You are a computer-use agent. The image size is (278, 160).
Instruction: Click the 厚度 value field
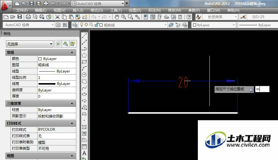coord(57,96)
